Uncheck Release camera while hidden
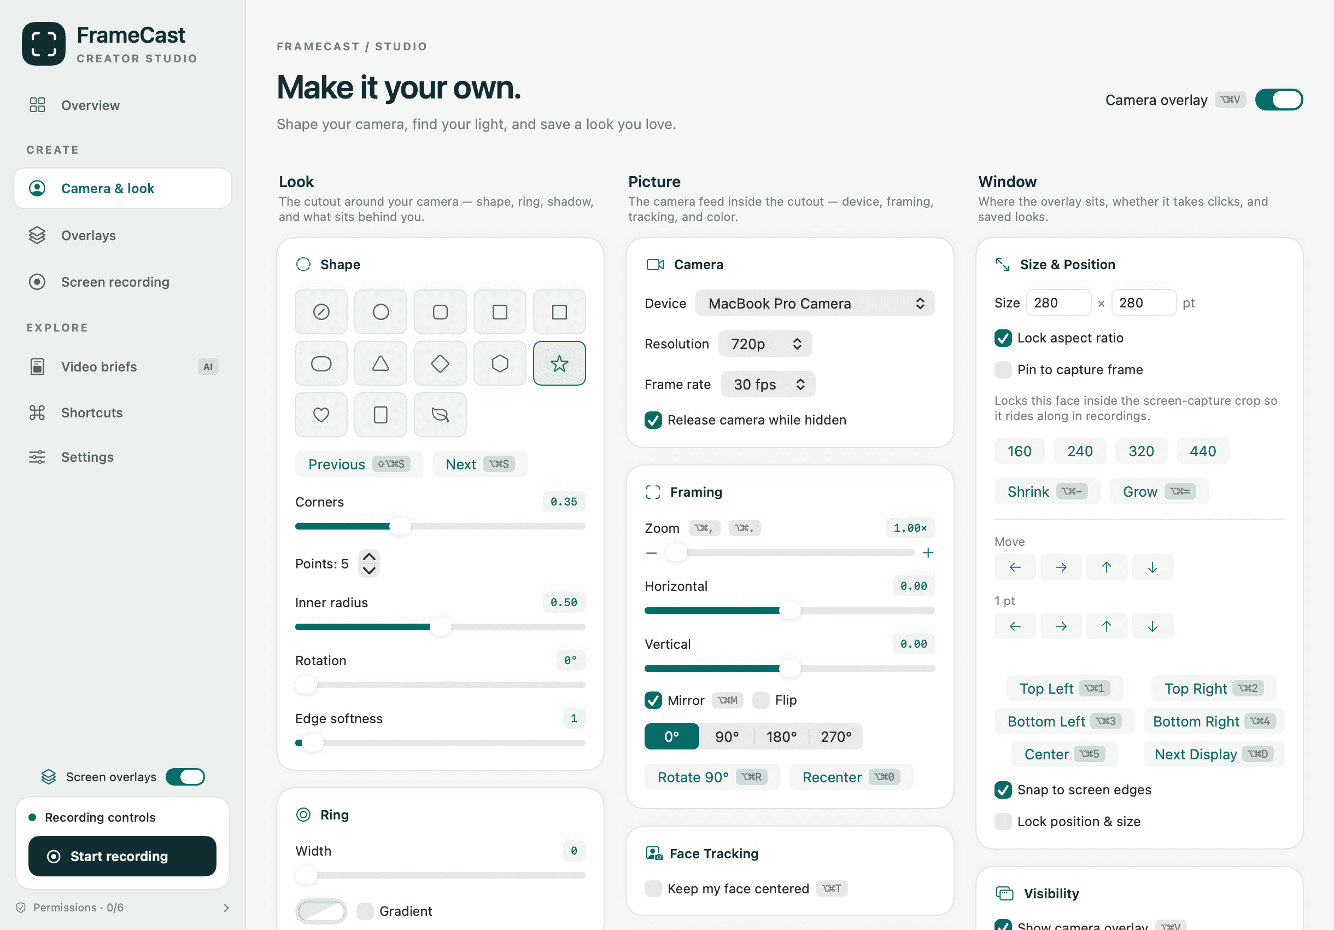Viewport: 1334px width, 930px height. click(653, 420)
